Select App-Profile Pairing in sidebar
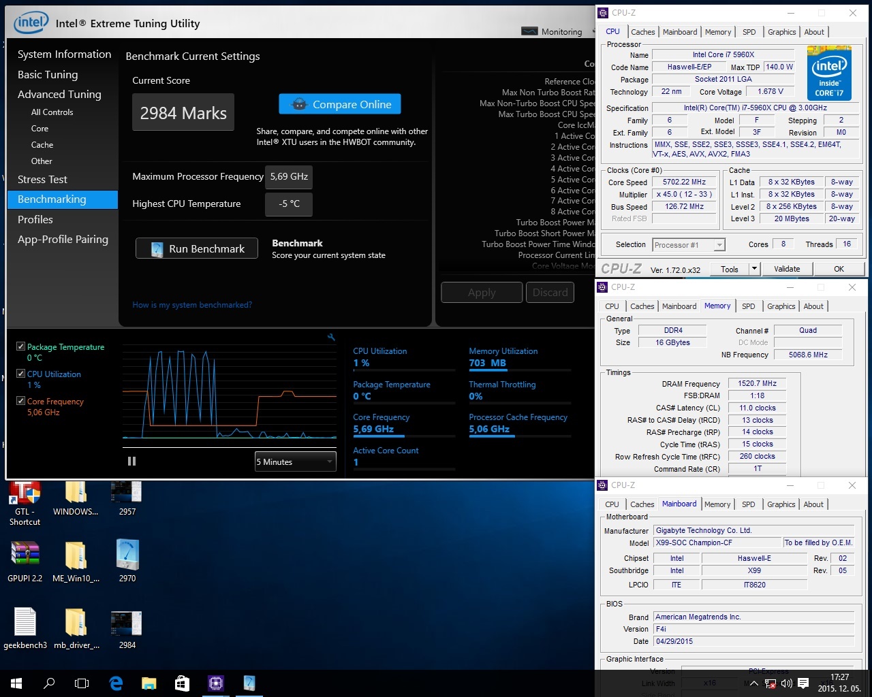 [x=63, y=240]
